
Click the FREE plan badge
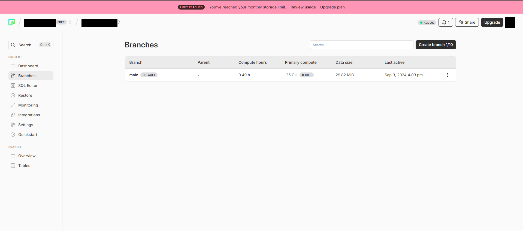(61, 22)
